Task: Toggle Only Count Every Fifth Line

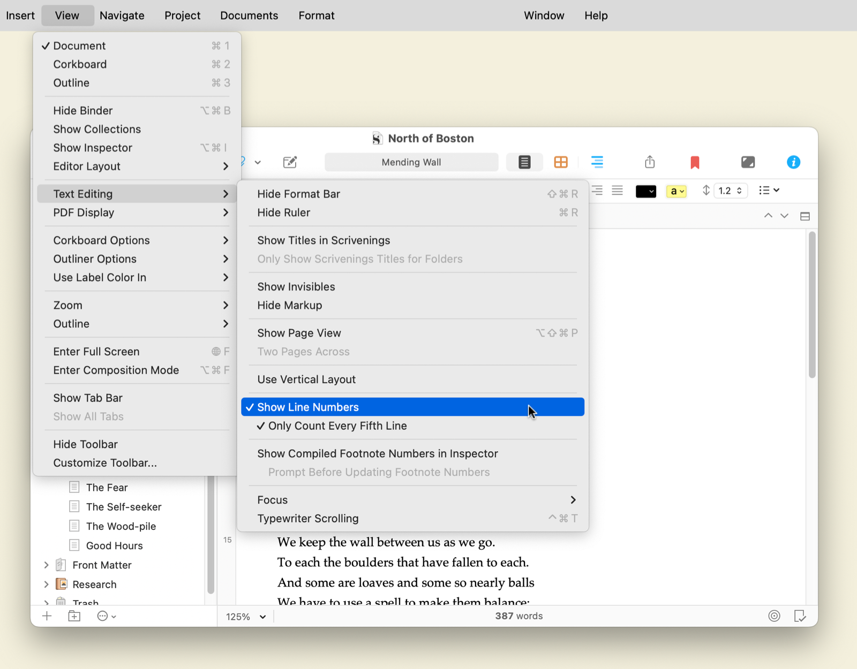Action: click(337, 426)
